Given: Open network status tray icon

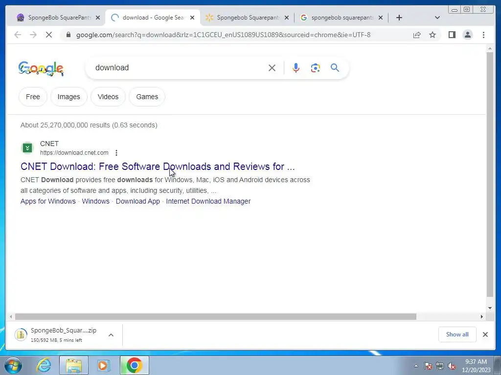Looking at the screenshot, I should [440, 366].
